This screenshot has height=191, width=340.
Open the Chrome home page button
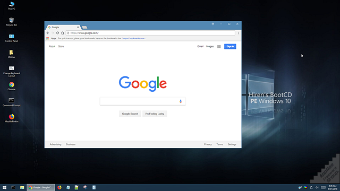pyautogui.click(x=63, y=33)
